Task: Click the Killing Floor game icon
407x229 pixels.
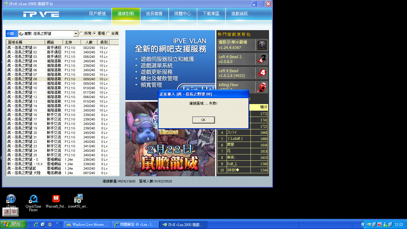Action: coord(262,87)
